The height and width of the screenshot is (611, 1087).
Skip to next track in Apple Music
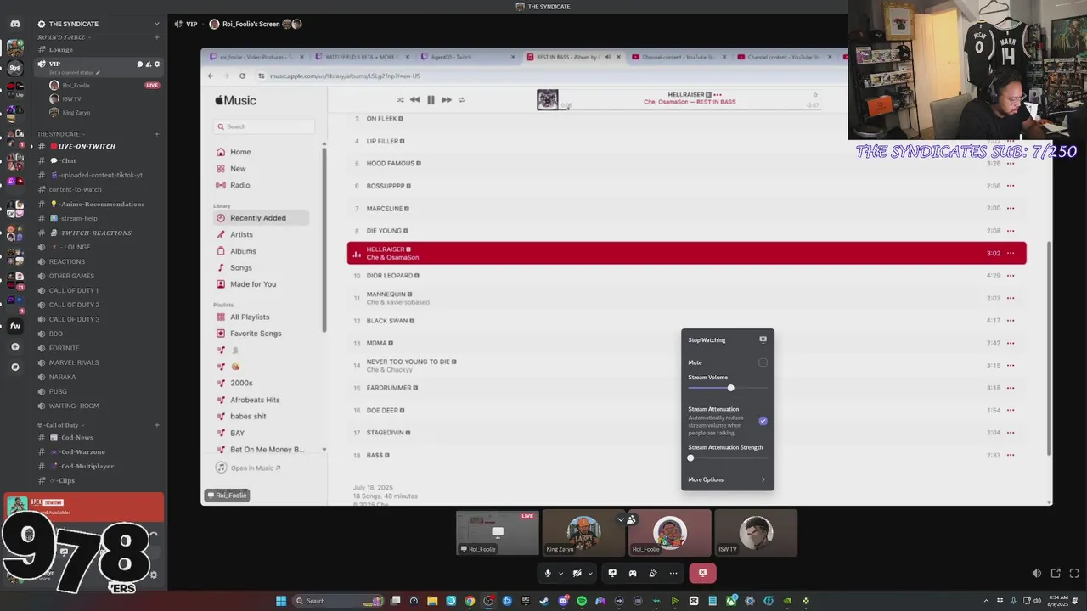[446, 99]
